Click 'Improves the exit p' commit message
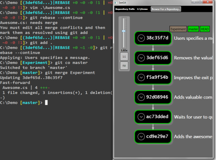 [x=193, y=77]
